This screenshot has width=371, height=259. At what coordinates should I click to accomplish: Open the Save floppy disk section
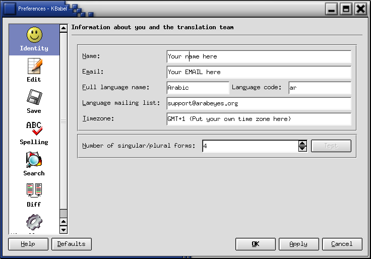(x=34, y=98)
